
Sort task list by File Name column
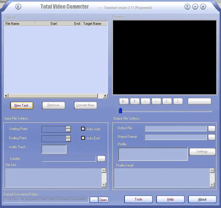[x=19, y=23]
